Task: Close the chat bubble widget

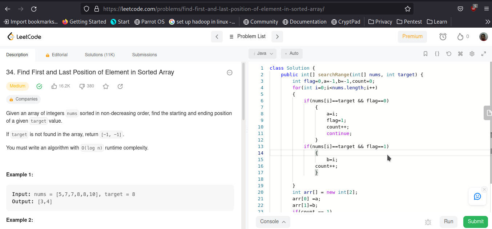Action: [x=484, y=189]
